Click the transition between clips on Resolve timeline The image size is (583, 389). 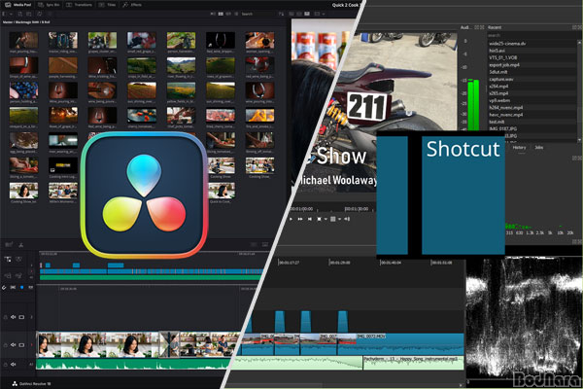(169, 344)
